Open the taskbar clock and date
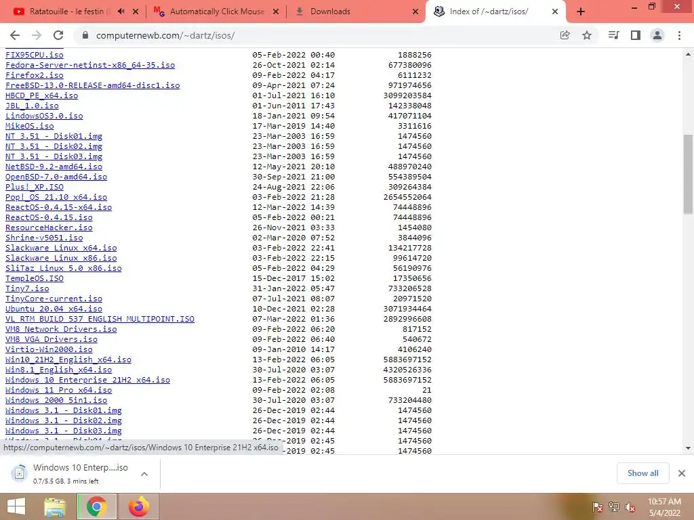The height and width of the screenshot is (520, 694). (x=664, y=507)
